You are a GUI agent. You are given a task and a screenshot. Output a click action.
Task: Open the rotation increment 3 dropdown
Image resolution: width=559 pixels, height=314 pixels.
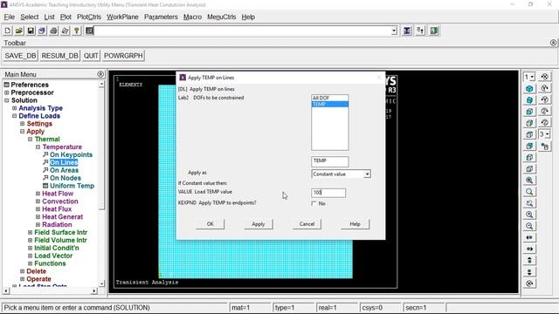[x=544, y=134]
